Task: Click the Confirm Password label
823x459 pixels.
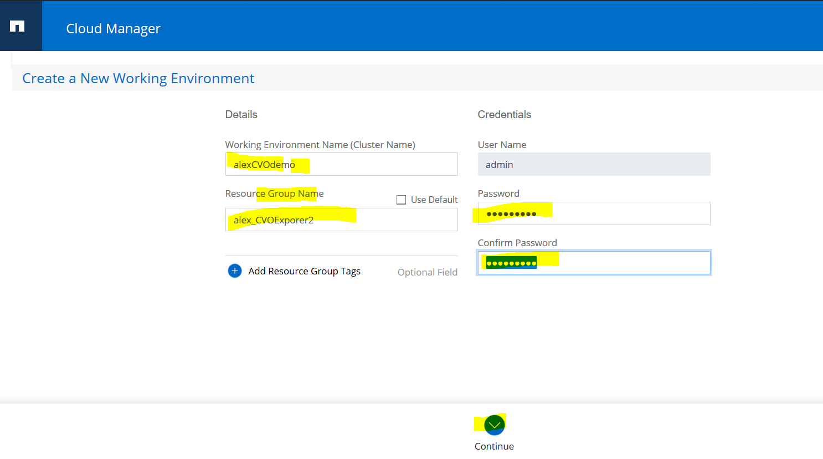Action: tap(517, 243)
